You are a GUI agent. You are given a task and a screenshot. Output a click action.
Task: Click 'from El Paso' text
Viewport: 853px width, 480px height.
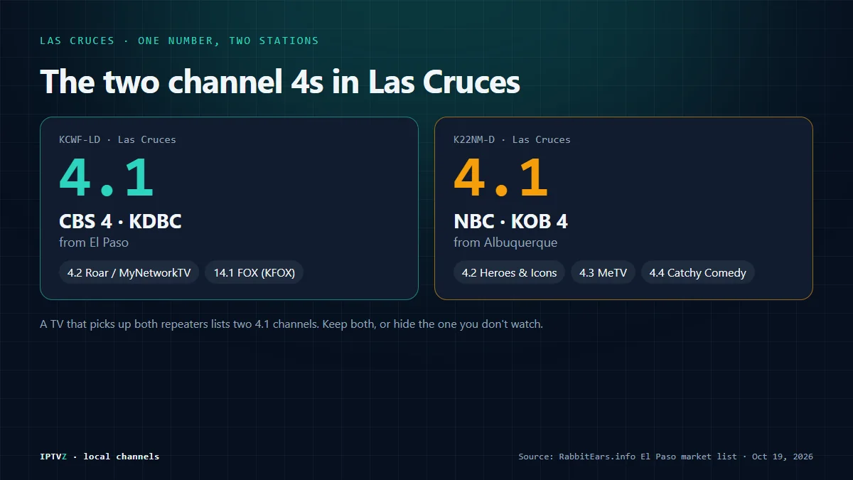(x=94, y=242)
